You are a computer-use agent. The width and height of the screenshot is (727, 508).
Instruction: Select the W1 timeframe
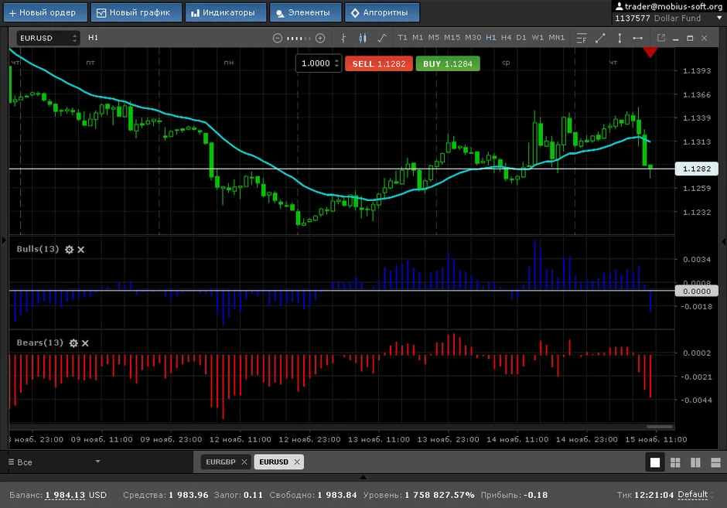click(538, 38)
